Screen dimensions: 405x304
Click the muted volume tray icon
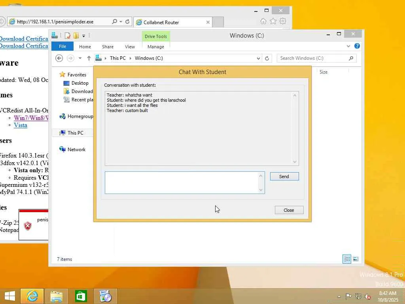click(x=367, y=296)
